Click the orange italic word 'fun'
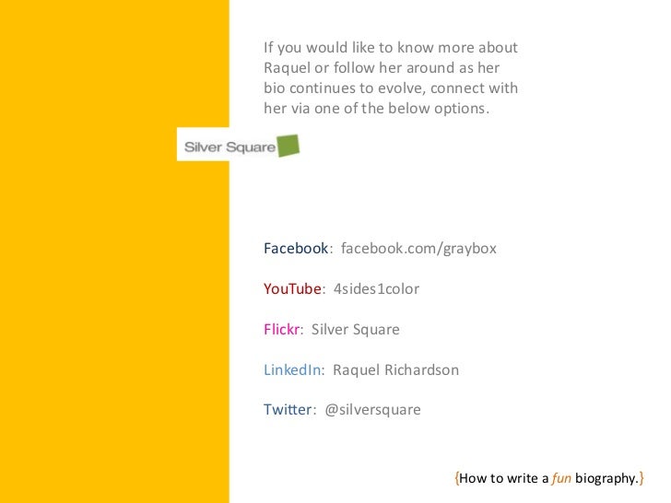 (561, 478)
